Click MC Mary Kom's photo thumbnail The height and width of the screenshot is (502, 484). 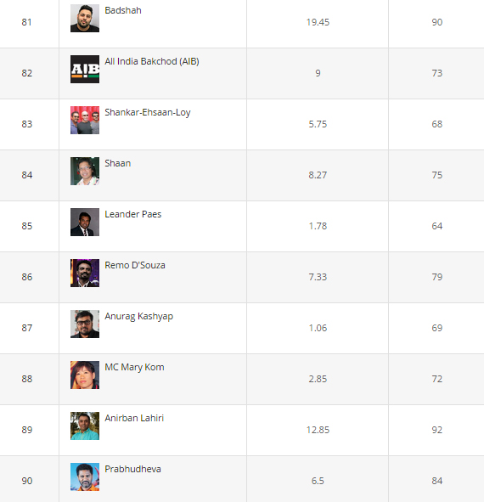coord(85,375)
